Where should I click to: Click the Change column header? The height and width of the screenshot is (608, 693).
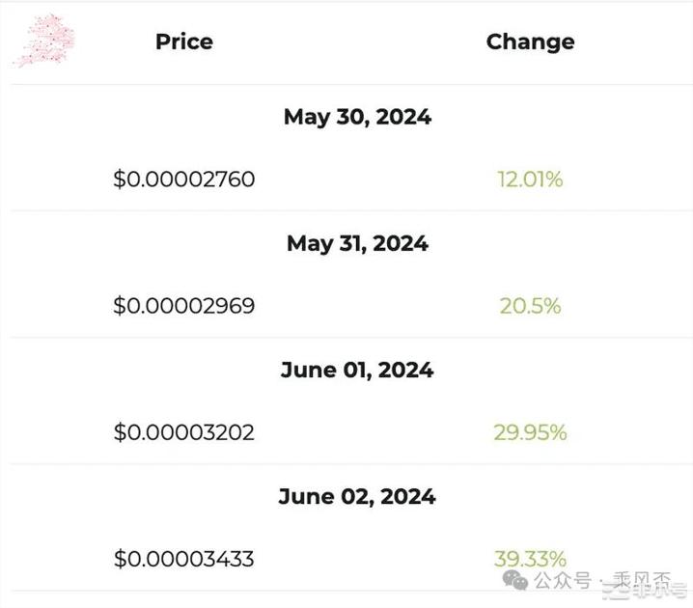530,42
